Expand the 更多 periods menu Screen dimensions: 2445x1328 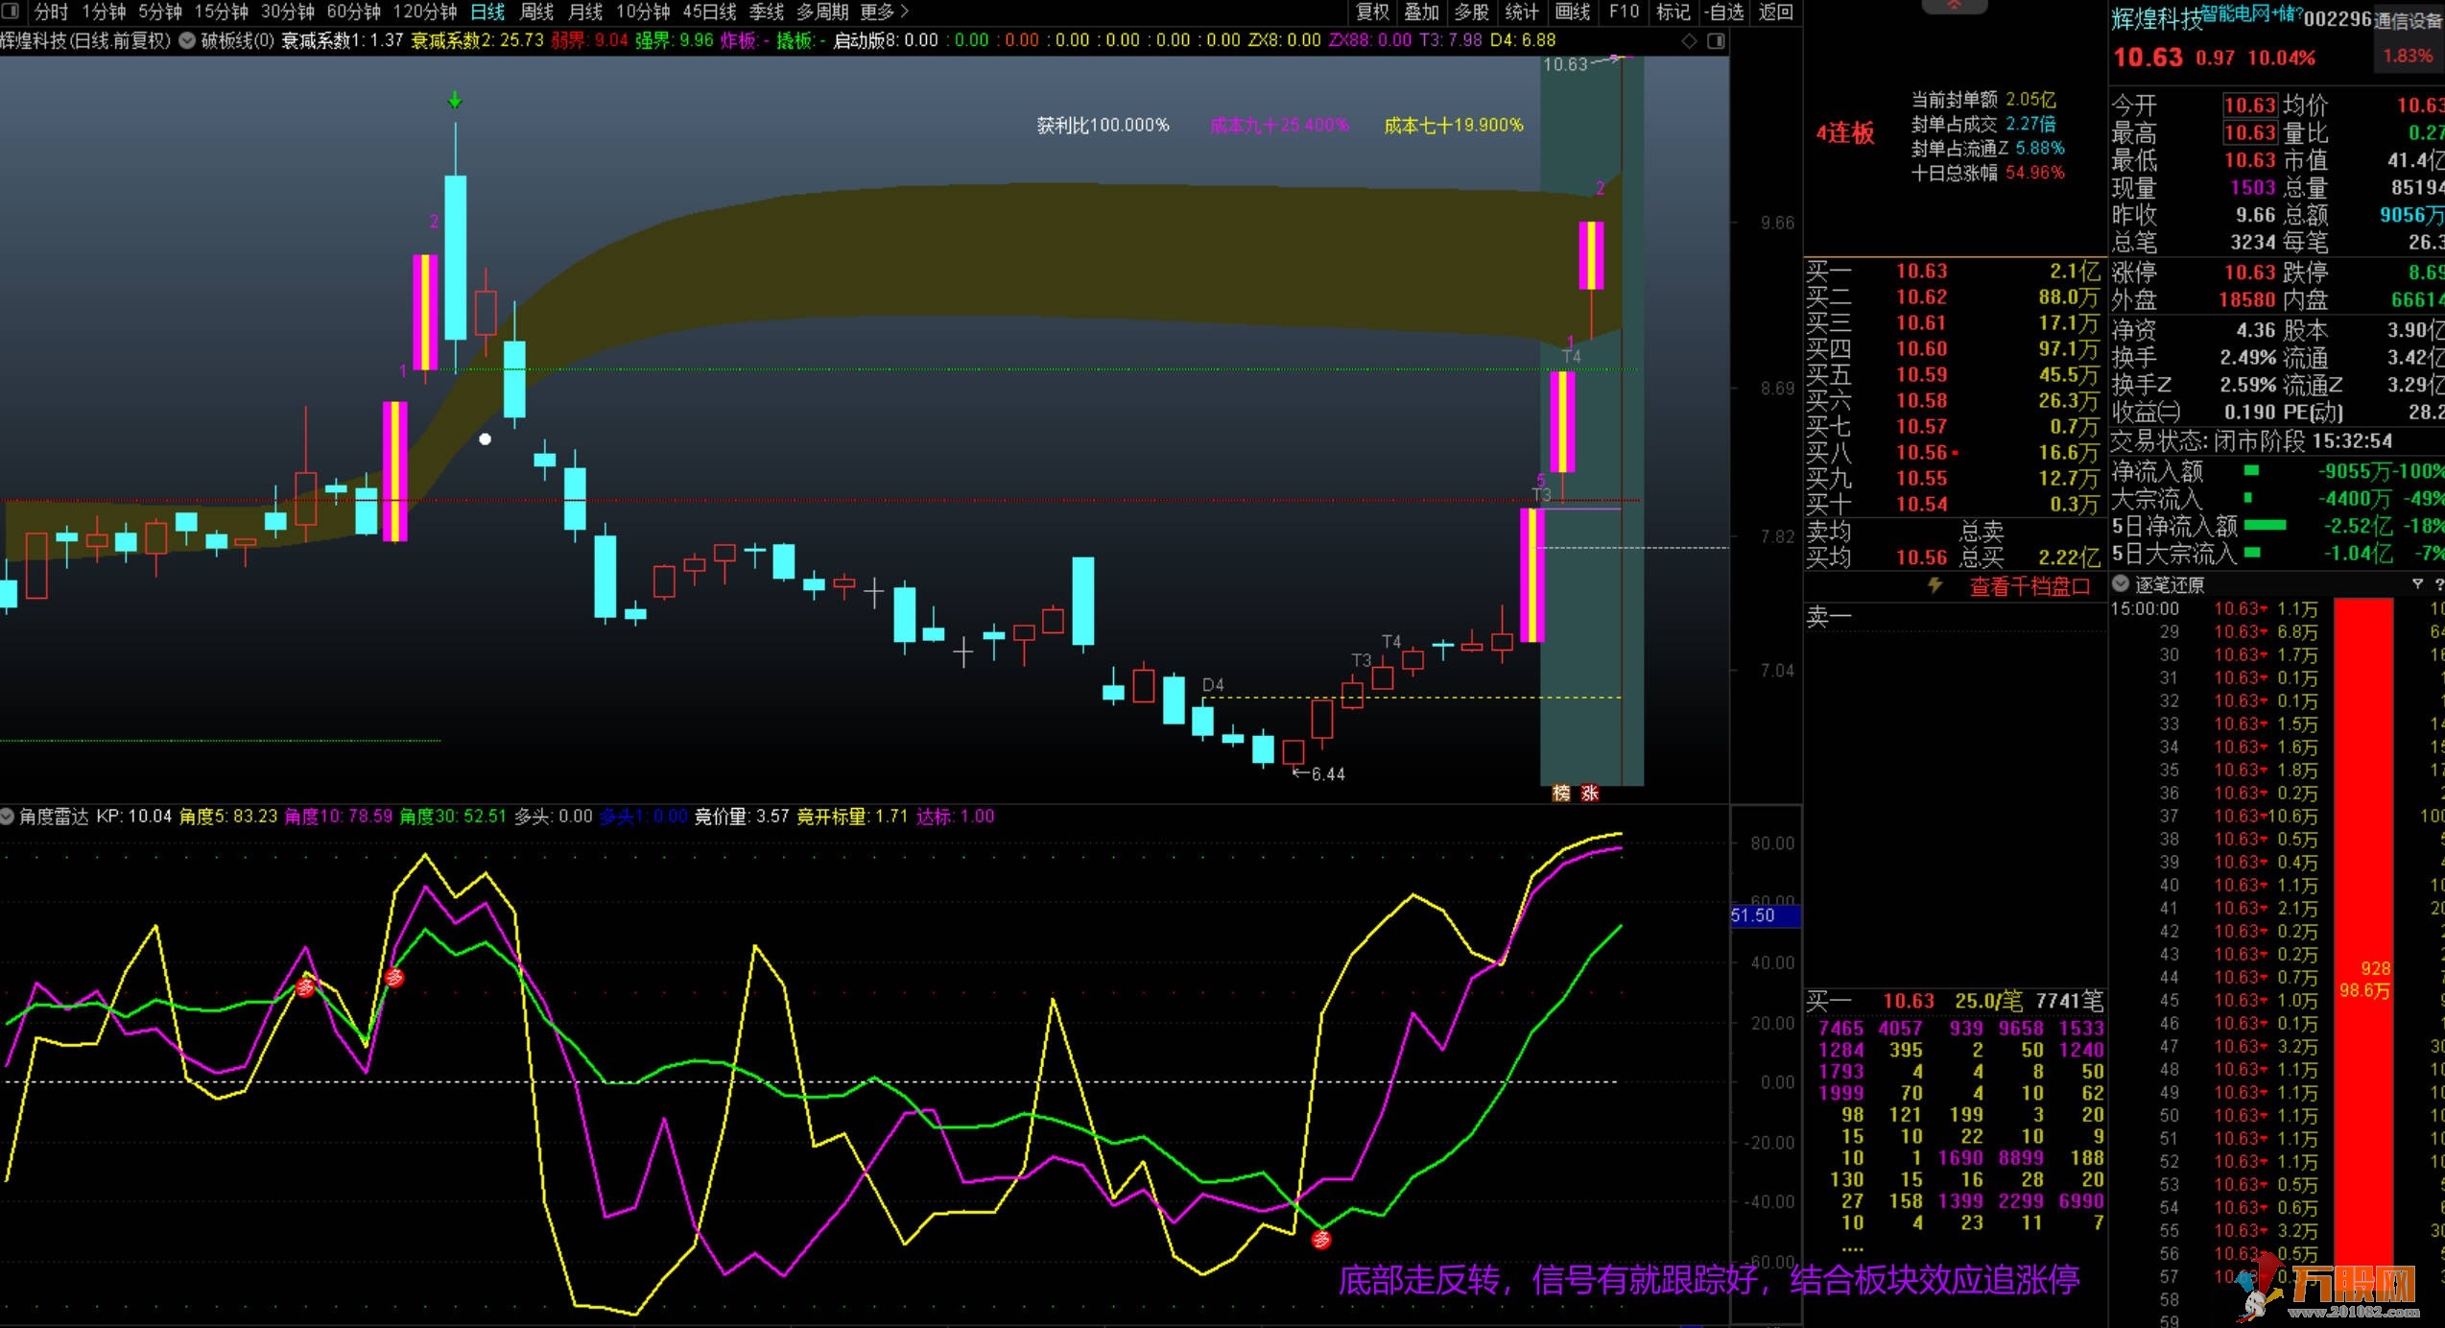[884, 12]
